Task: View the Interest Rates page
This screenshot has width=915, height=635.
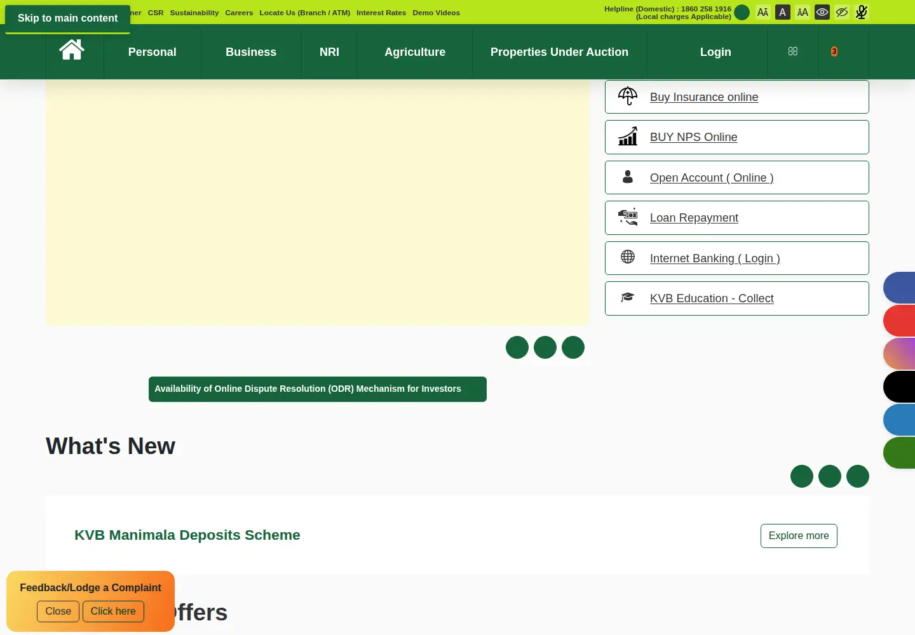Action: [381, 13]
